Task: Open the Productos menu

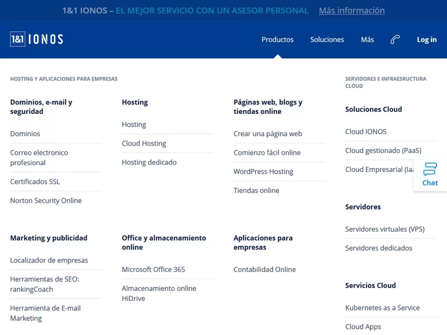Action: click(277, 39)
